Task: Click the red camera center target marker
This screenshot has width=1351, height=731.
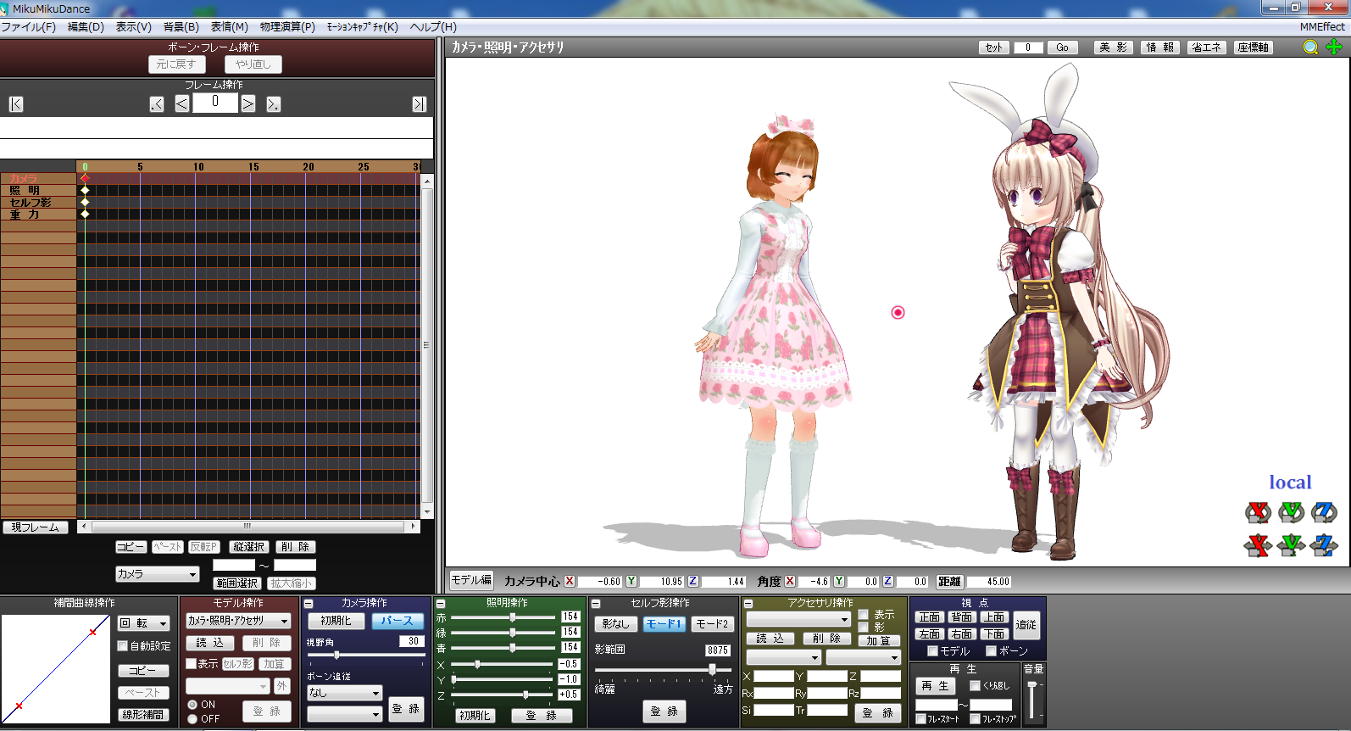Action: point(898,313)
